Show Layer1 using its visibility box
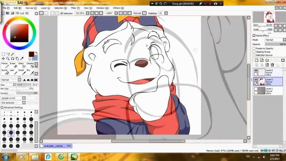Screen dimensions: 286x161 coord(256,89)
